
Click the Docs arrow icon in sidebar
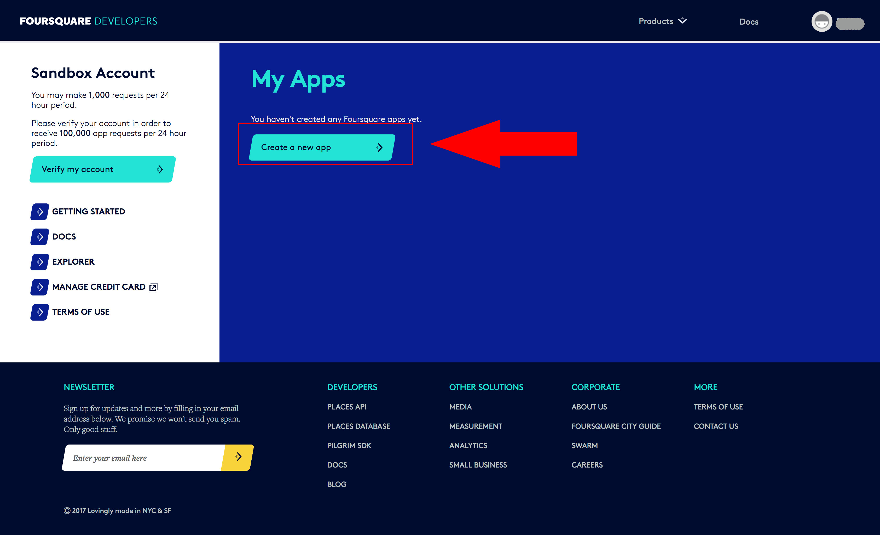tap(40, 237)
